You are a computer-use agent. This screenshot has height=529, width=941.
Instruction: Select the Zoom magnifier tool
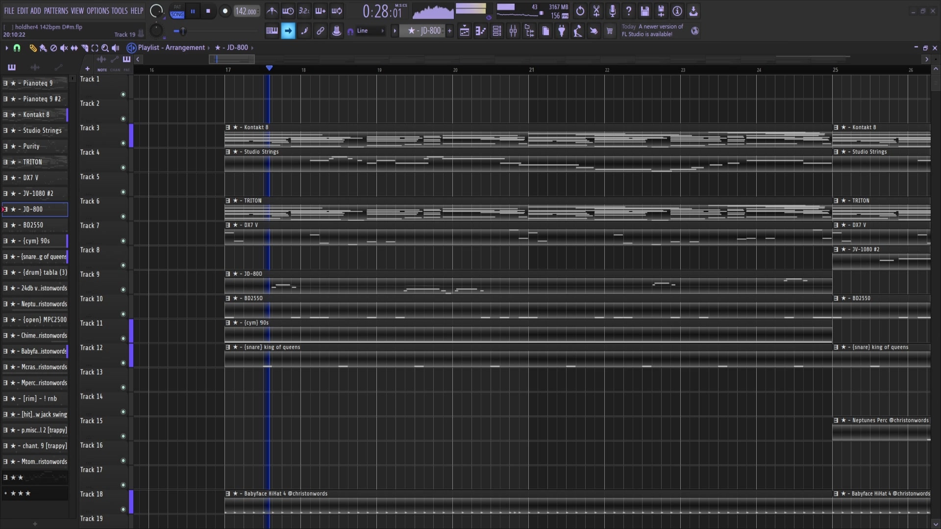tap(105, 48)
